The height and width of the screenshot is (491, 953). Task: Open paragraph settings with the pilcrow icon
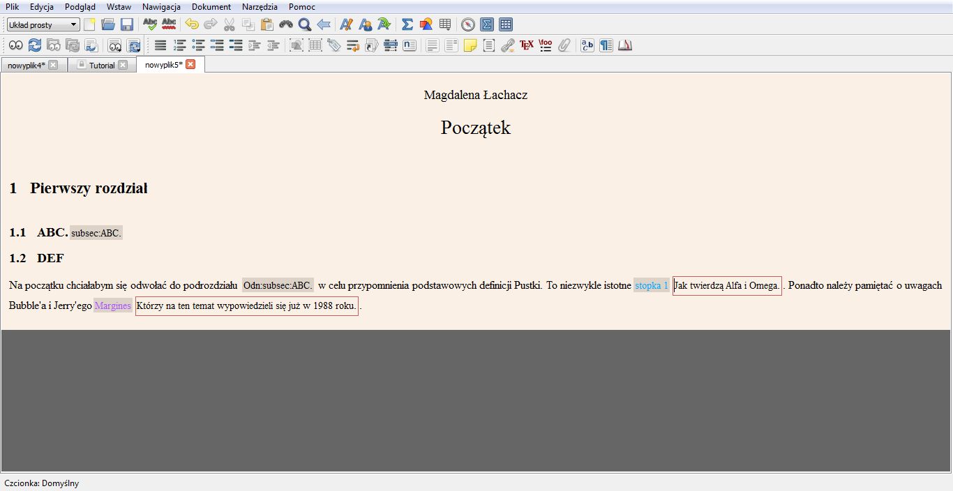coord(606,45)
